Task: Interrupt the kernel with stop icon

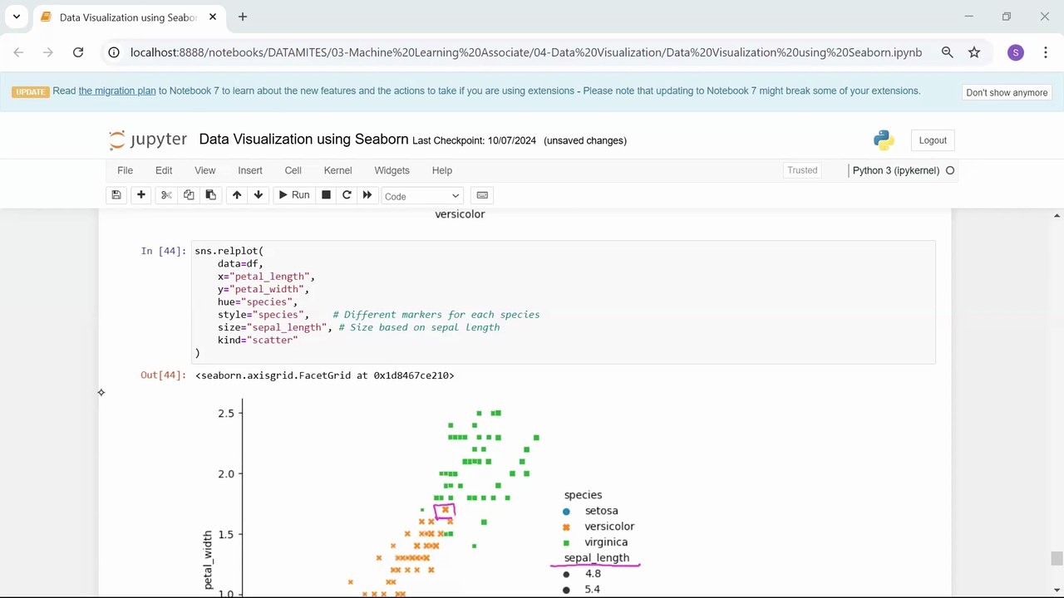Action: pos(326,195)
